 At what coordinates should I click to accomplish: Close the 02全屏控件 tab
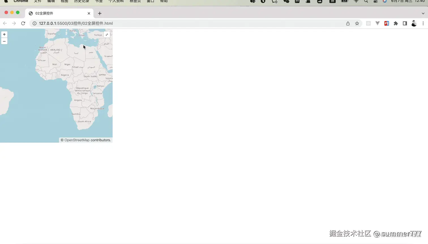[x=89, y=13]
